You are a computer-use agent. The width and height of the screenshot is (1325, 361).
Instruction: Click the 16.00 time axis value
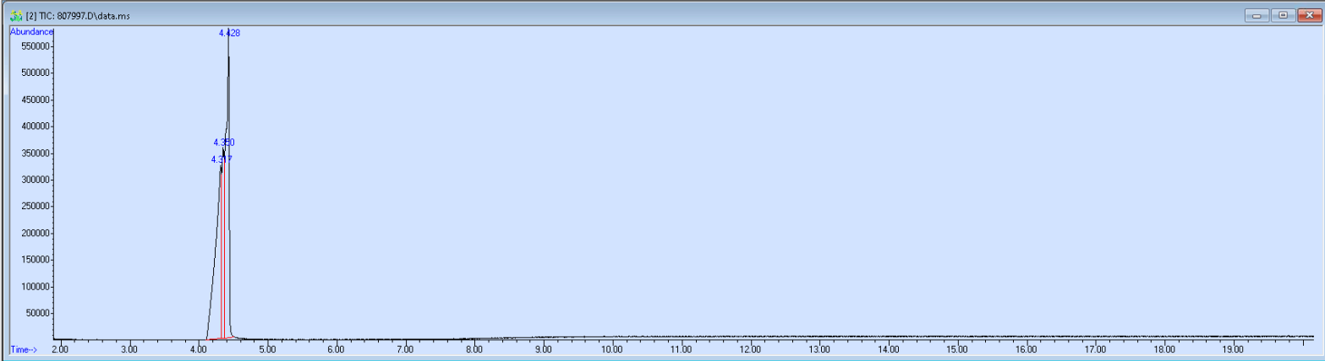click(x=1026, y=348)
